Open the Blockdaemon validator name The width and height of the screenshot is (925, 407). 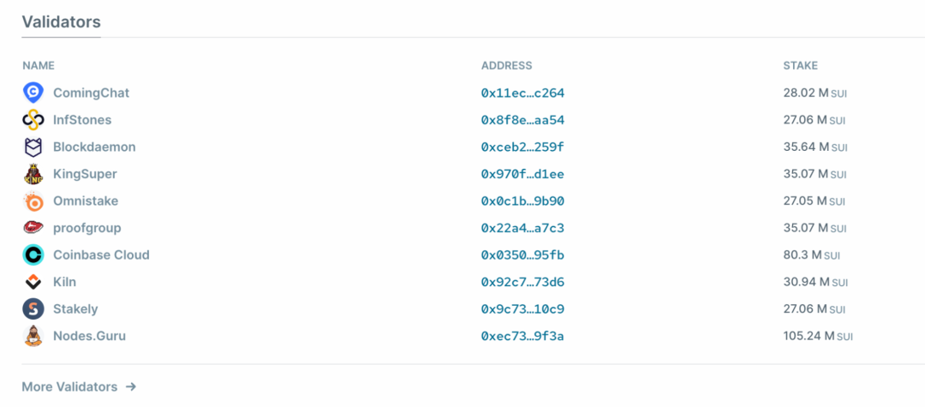94,147
